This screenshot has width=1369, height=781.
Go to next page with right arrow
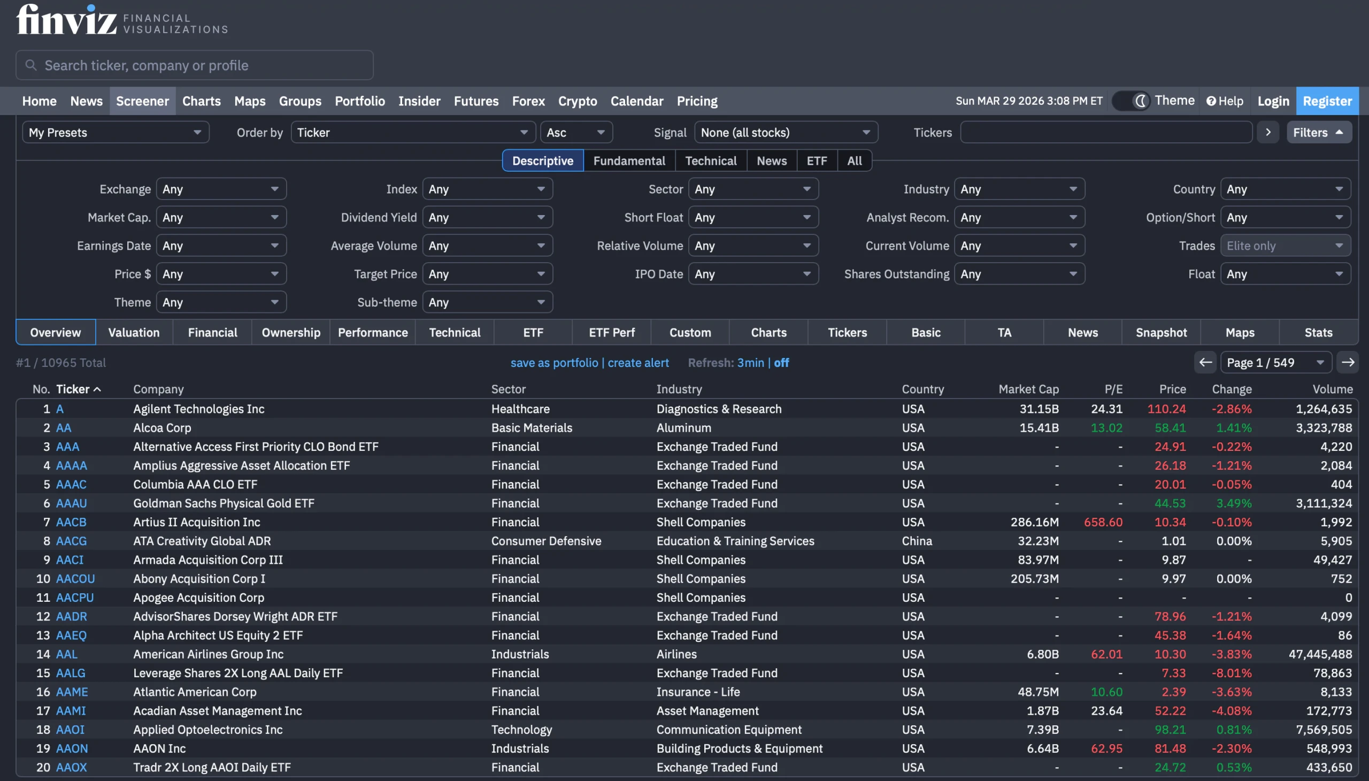[1348, 363]
